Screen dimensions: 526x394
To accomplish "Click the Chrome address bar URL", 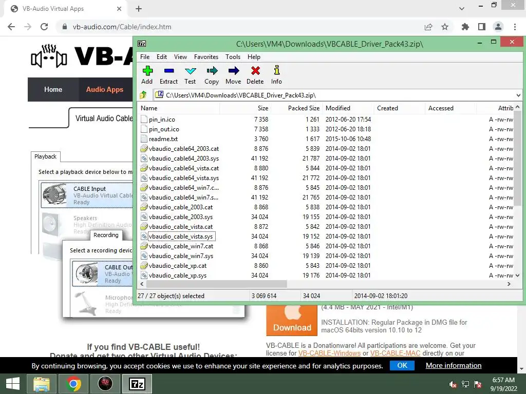I will pos(122,27).
